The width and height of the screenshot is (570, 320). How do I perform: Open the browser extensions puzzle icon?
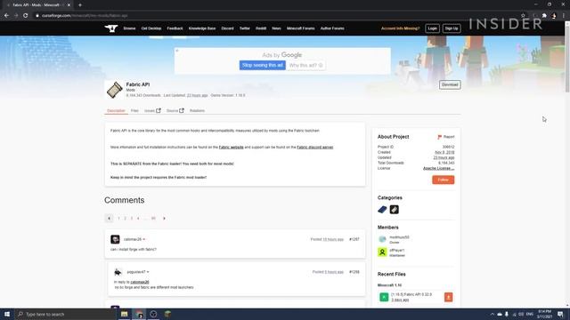544,16
